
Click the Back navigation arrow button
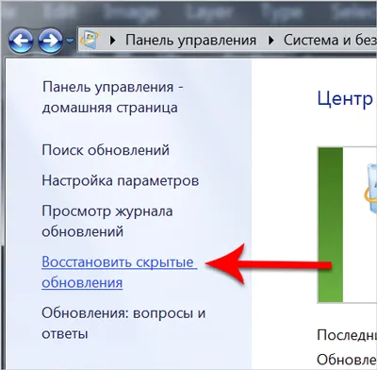point(21,41)
